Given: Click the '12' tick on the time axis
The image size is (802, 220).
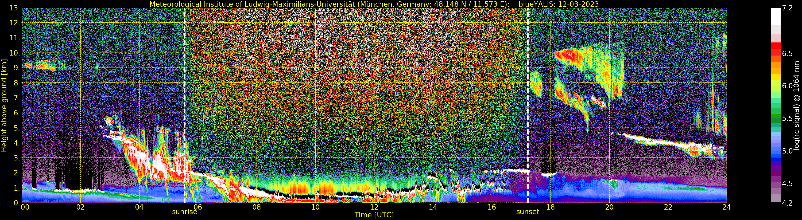Looking at the screenshot, I should coord(374,207).
